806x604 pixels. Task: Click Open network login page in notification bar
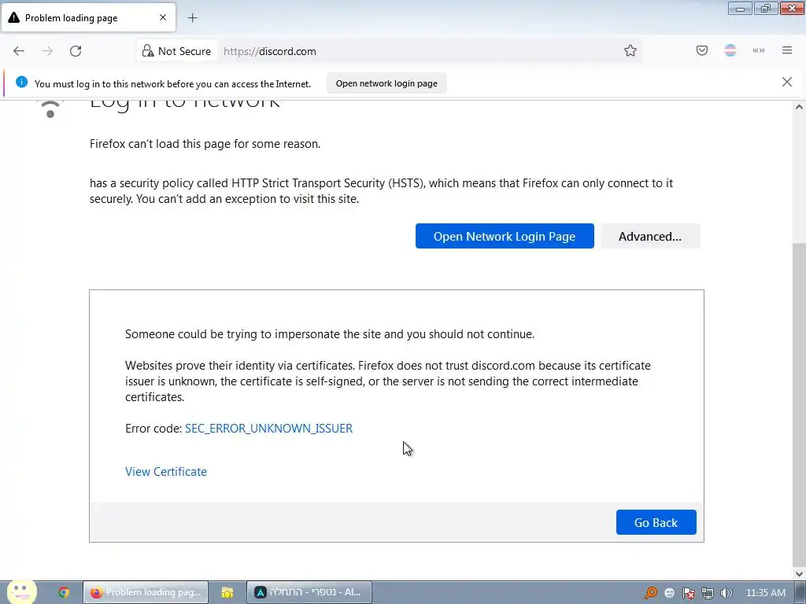click(386, 83)
